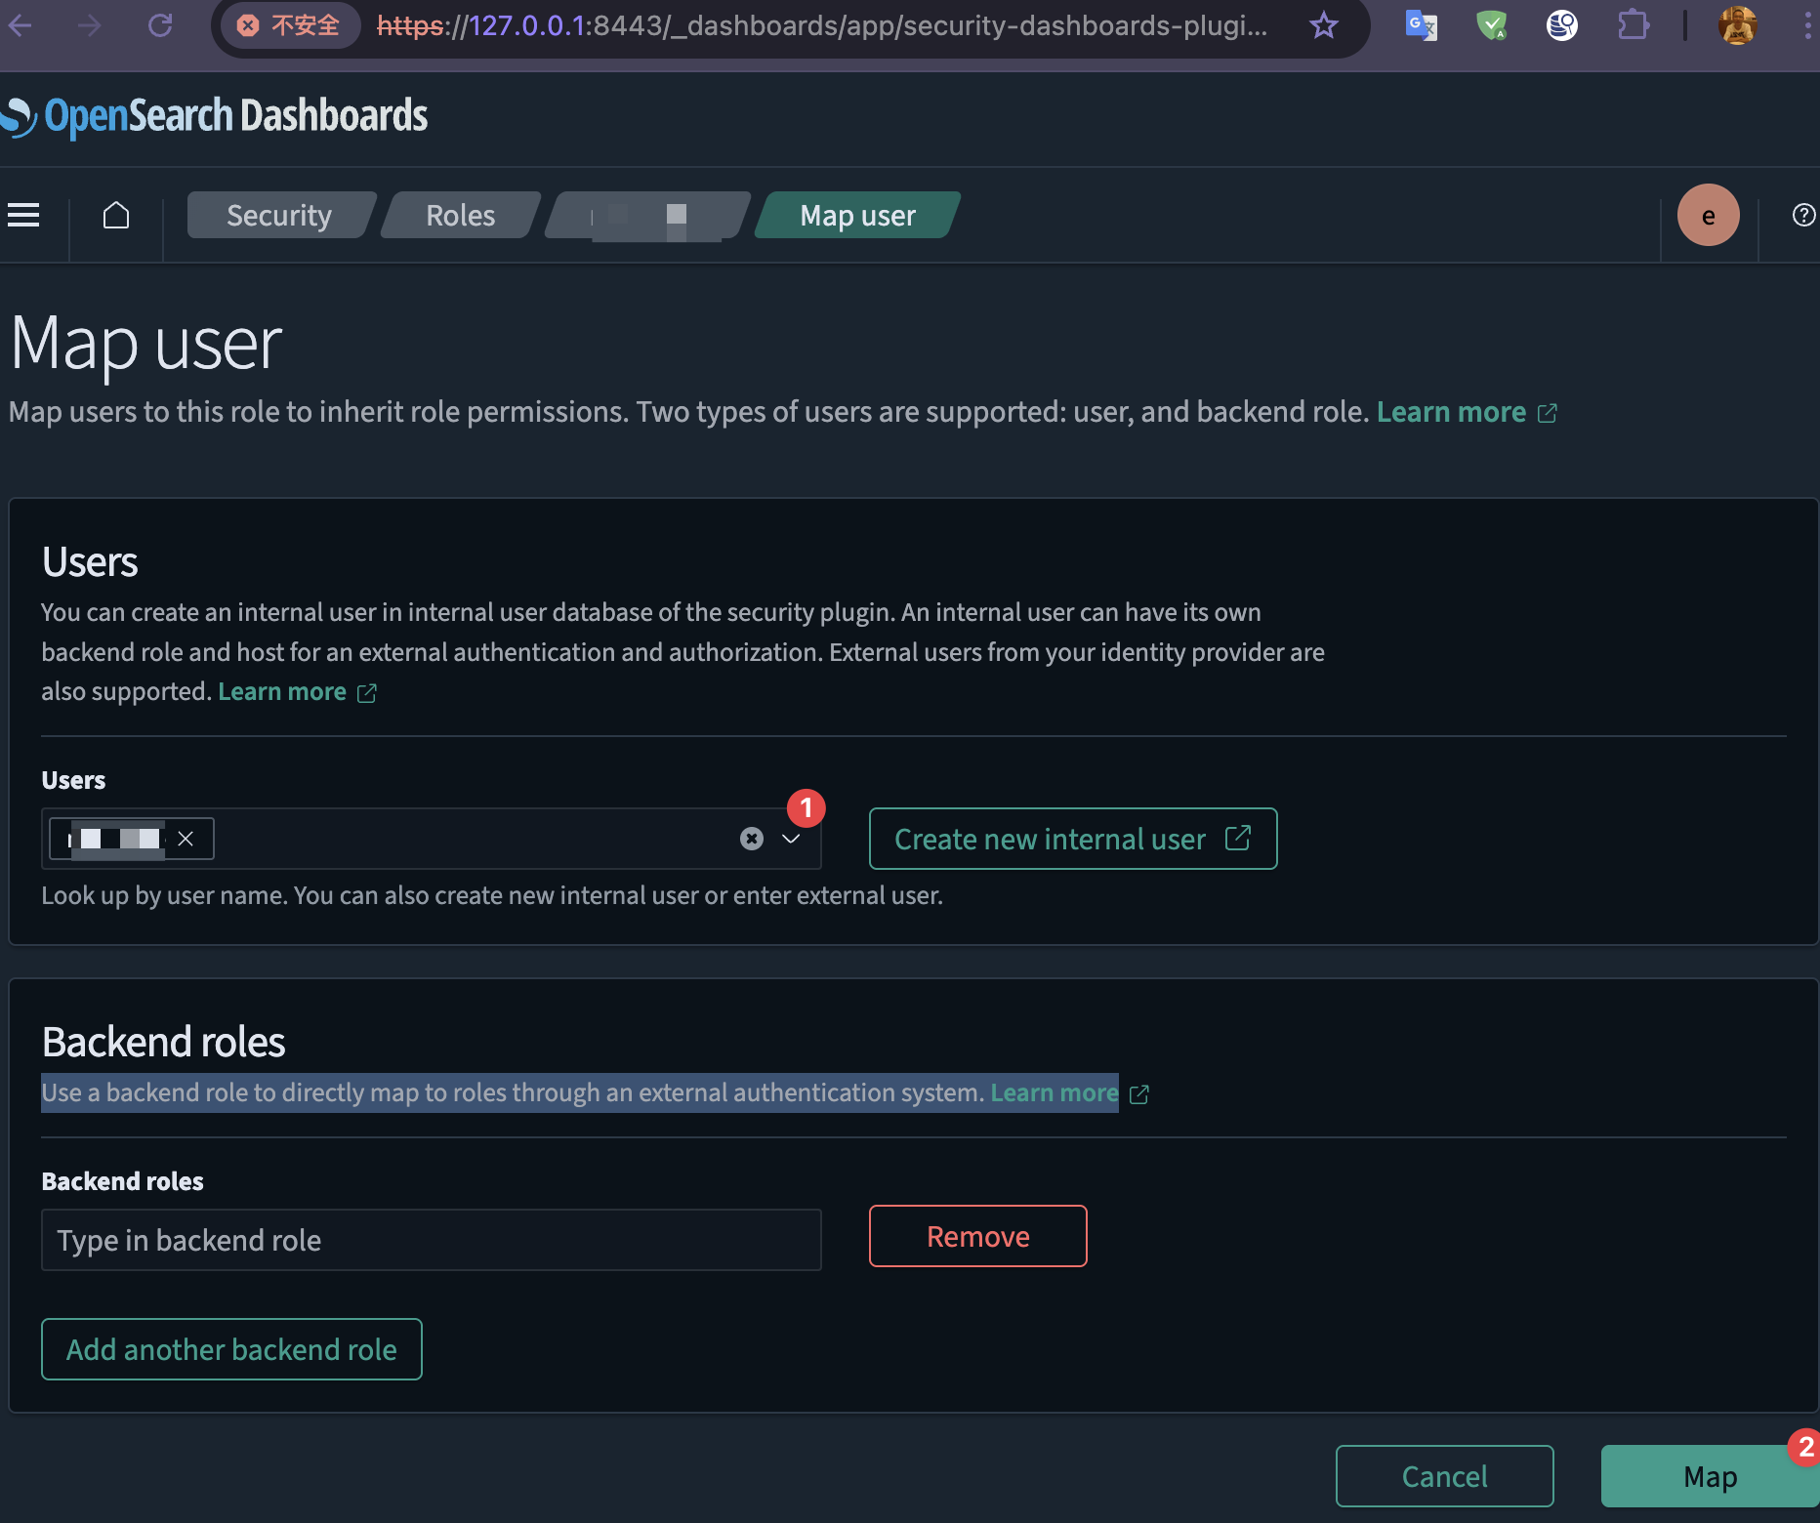Screen dimensions: 1820x1523
Task: Go to the home icon
Action: pos(116,215)
